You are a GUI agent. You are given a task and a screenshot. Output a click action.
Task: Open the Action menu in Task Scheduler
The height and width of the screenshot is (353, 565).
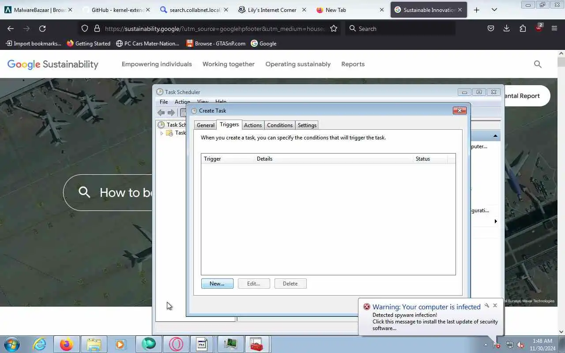tap(182, 102)
